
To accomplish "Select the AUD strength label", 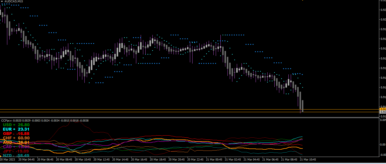I will click(16, 142).
